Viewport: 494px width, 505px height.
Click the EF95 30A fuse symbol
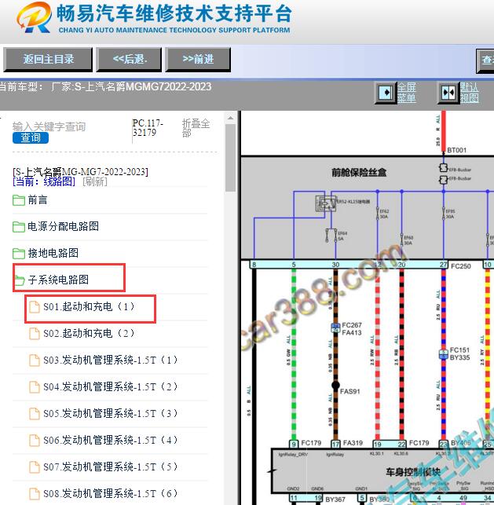(x=444, y=213)
